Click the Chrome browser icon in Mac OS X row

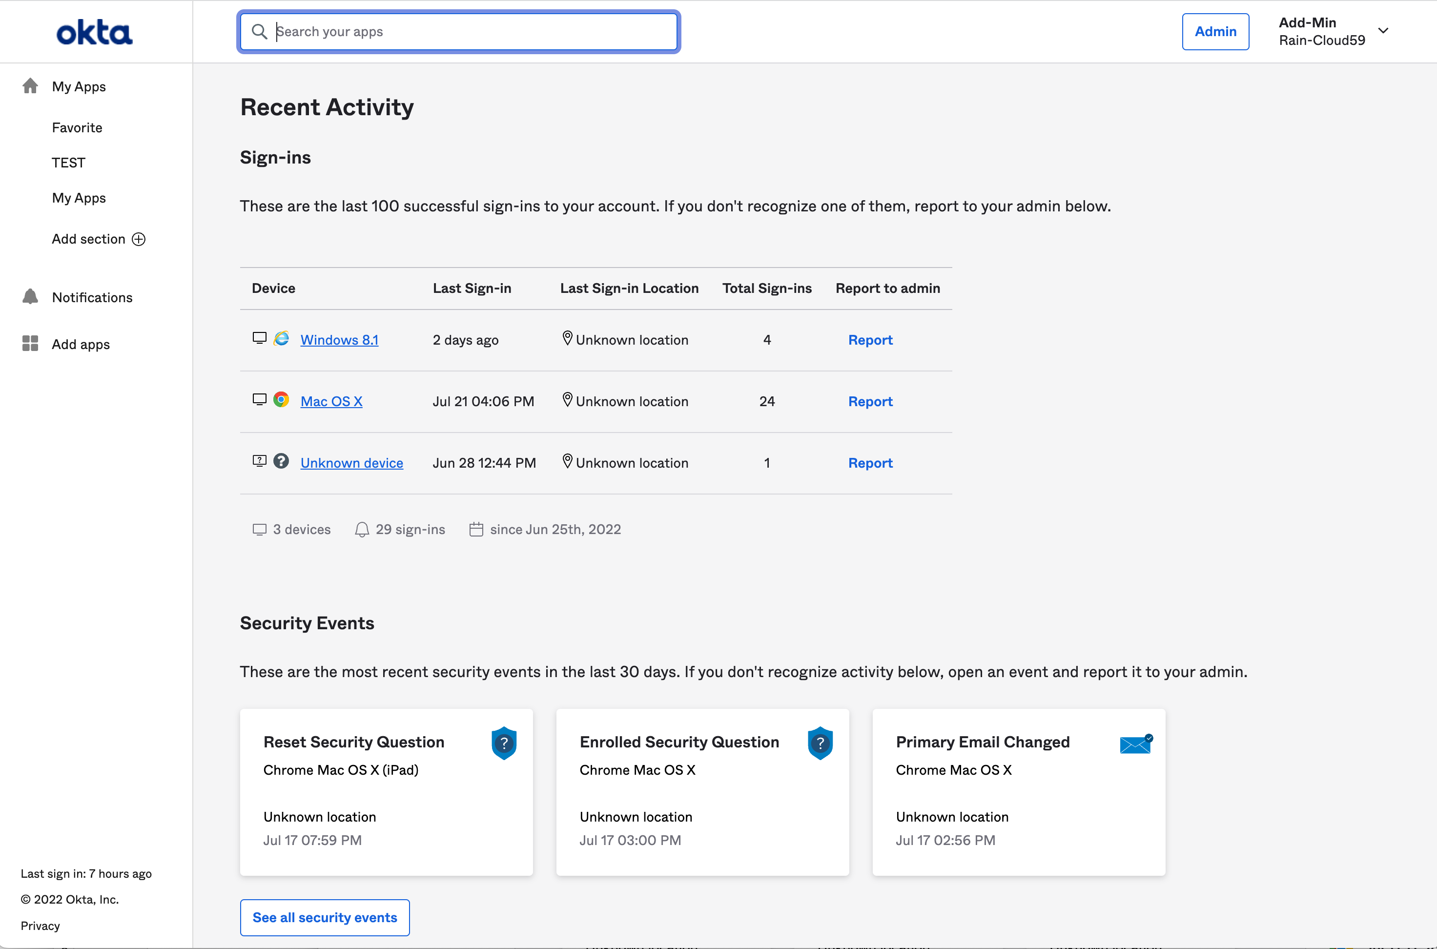point(281,399)
